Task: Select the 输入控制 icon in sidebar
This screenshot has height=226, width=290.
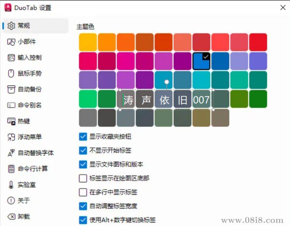Action: [x=11, y=58]
